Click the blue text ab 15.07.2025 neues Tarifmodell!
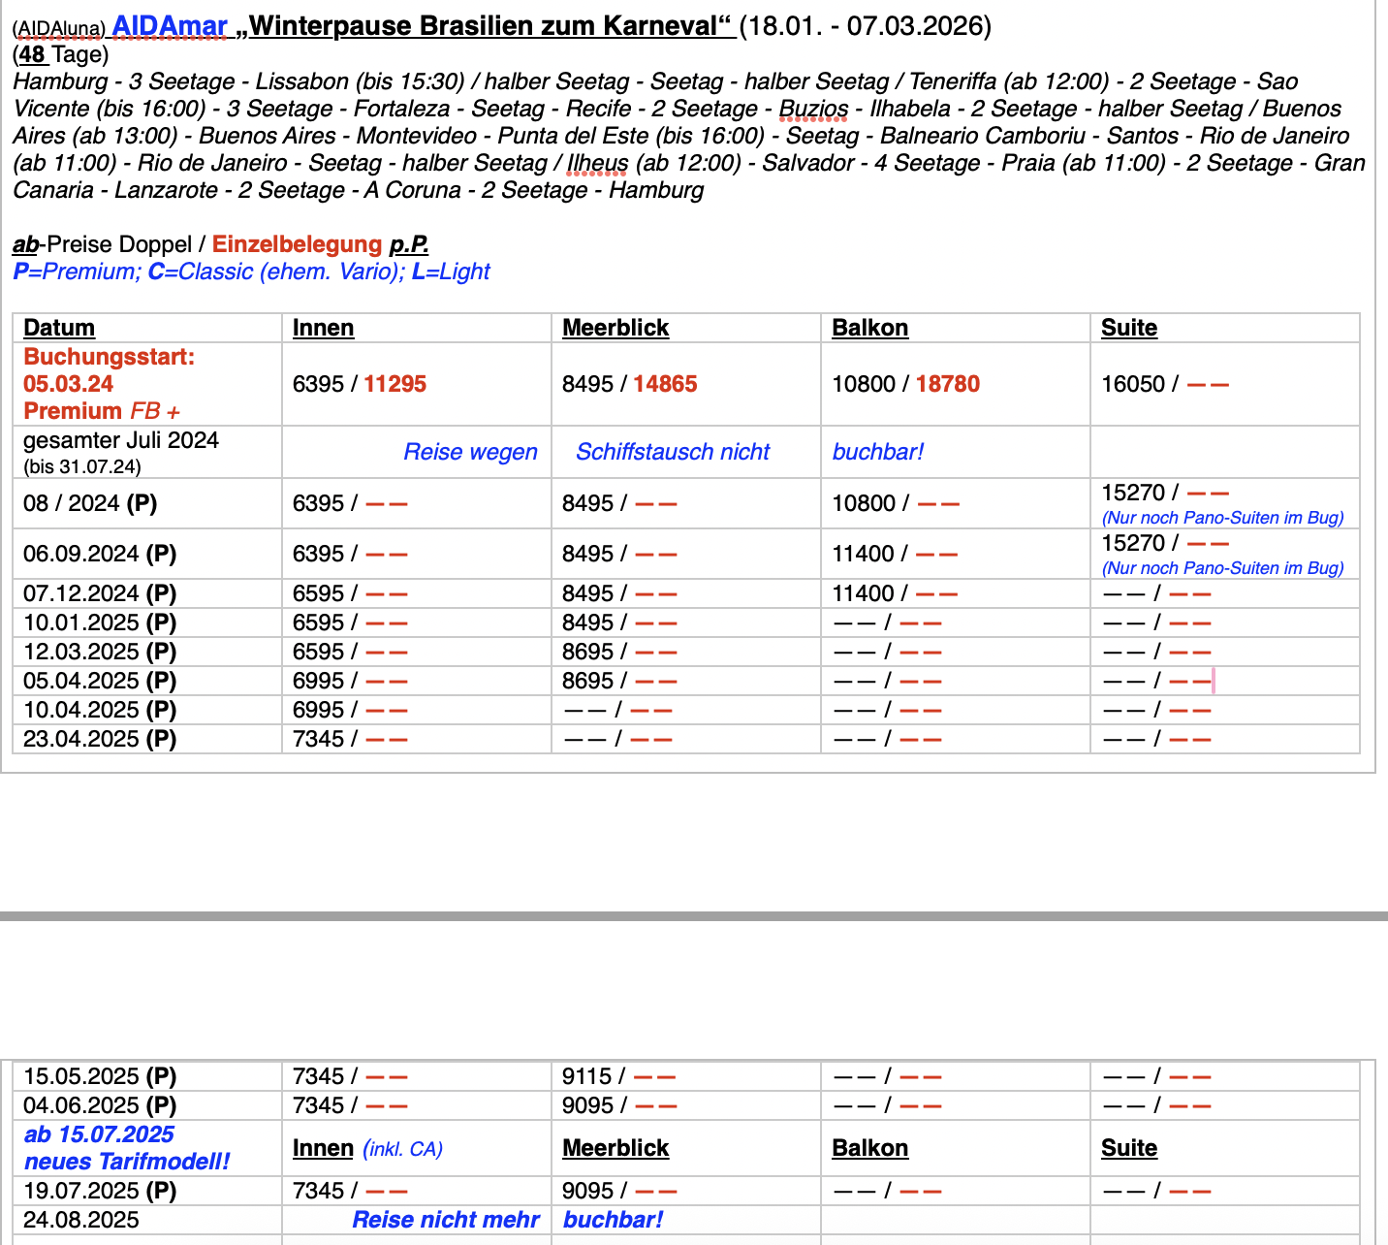The height and width of the screenshot is (1245, 1388). [x=127, y=1148]
